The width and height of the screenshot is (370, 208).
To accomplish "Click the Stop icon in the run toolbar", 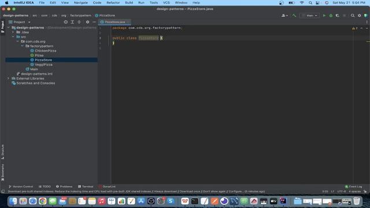I will coord(345,16).
